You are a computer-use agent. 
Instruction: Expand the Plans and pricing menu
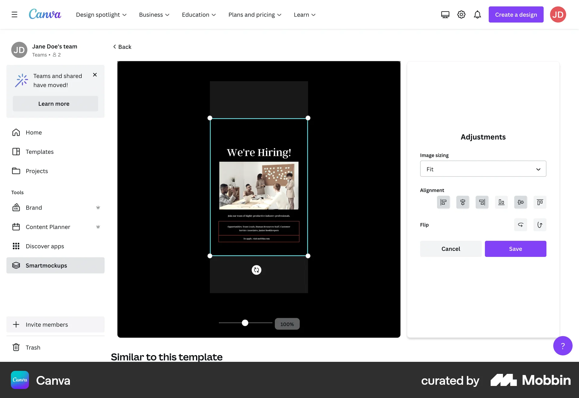[x=255, y=14]
